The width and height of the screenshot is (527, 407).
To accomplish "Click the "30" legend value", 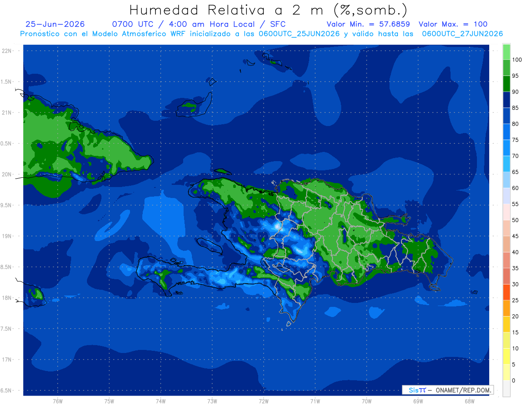I will coord(515,285).
